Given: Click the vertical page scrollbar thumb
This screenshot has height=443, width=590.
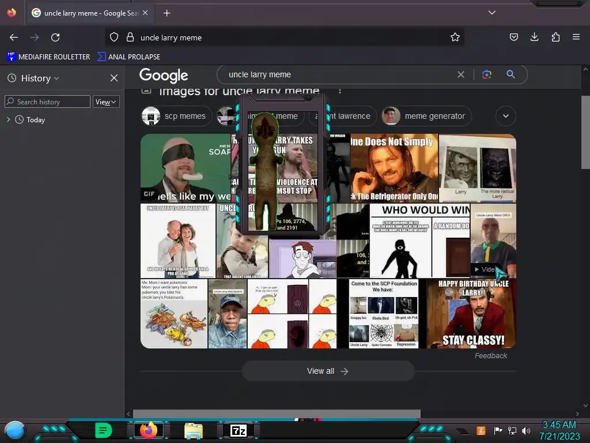Looking at the screenshot, I should click(585, 132).
